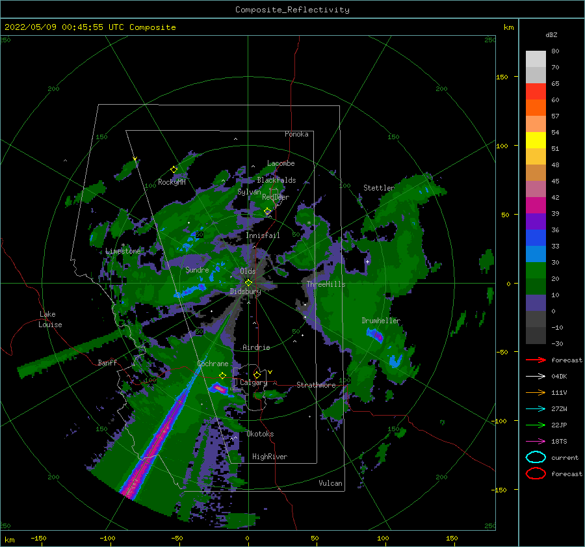585x547 pixels.
Task: Click the yellow diamond marker near RockyMH
Action: point(174,170)
